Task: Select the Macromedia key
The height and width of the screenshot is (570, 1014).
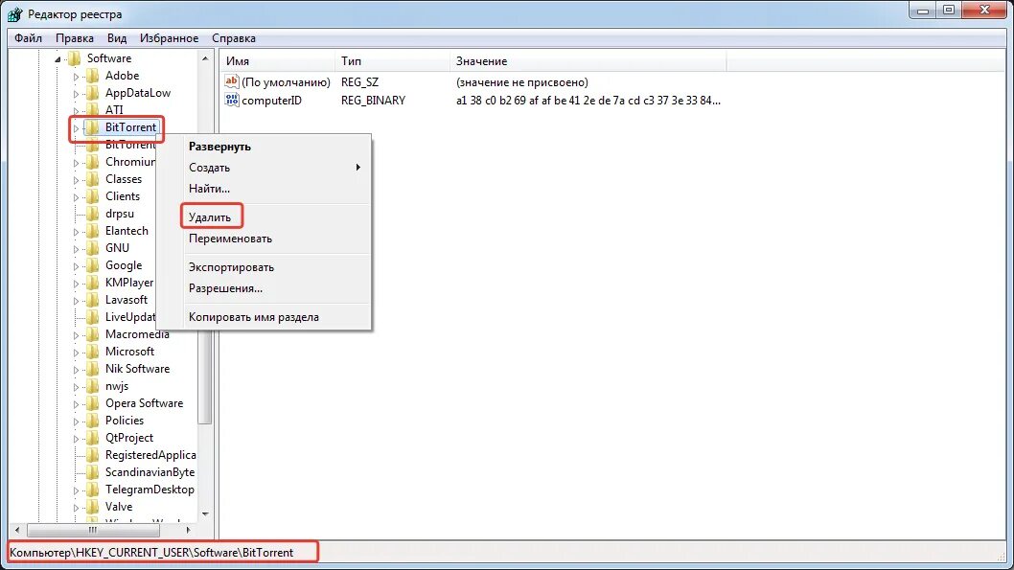Action: coord(137,334)
